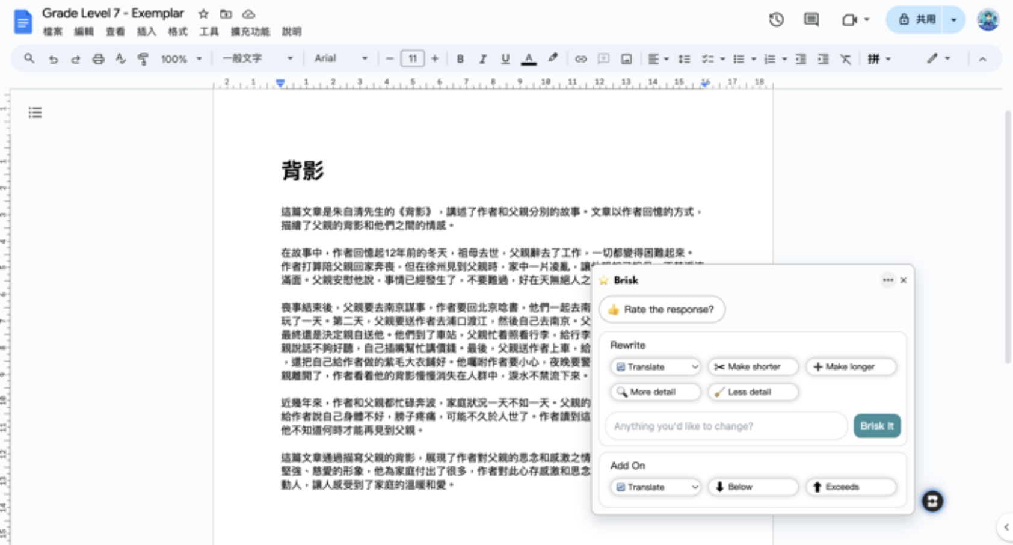
Task: Open the comments panel icon
Action: click(x=811, y=20)
